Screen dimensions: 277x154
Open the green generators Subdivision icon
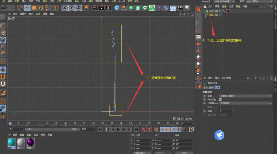click(x=131, y=8)
